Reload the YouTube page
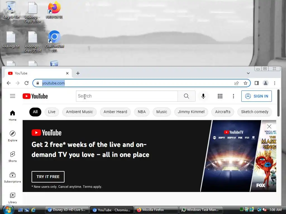This screenshot has width=286, height=214. 27,83
